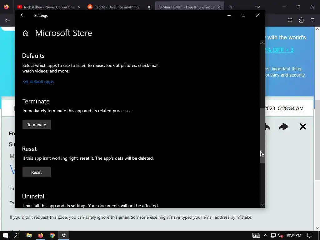Open the Windows Start menu
Image resolution: width=320 pixels, height=240 pixels.
[x=6, y=235]
